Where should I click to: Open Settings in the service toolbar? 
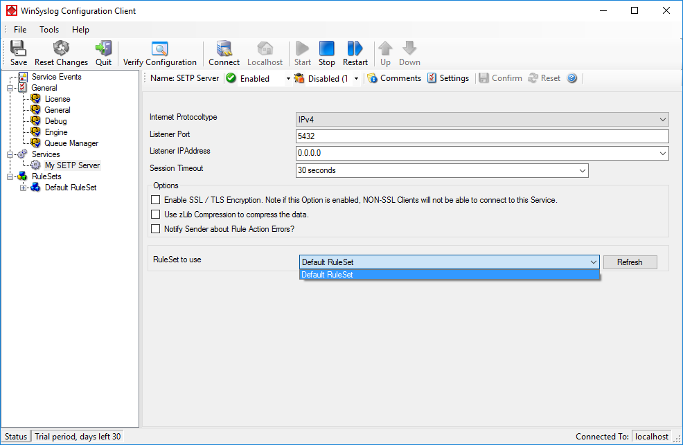pos(448,78)
